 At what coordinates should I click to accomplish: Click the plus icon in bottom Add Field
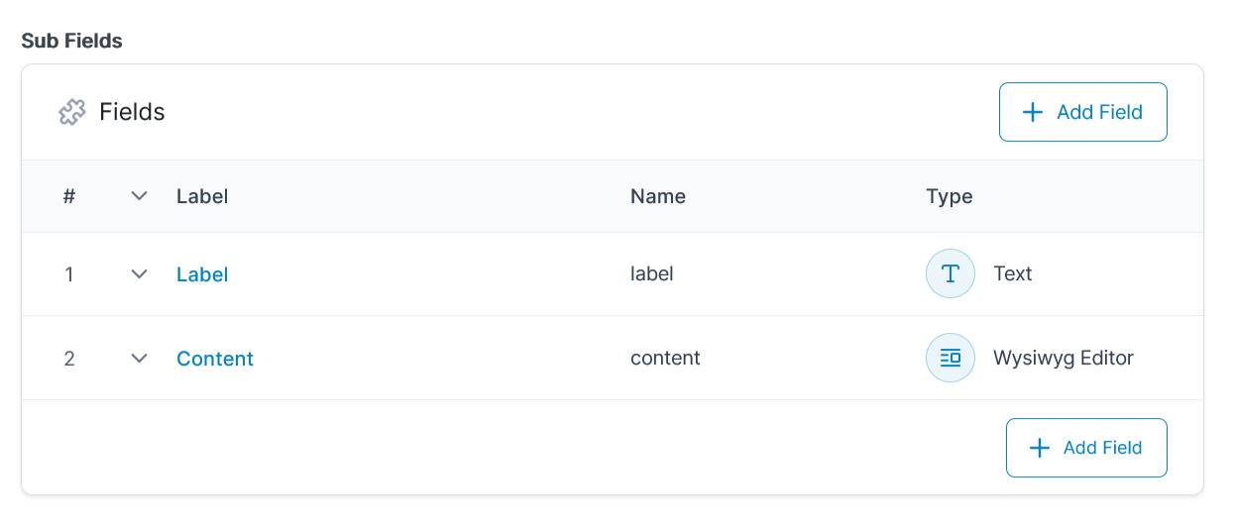coord(1039,448)
